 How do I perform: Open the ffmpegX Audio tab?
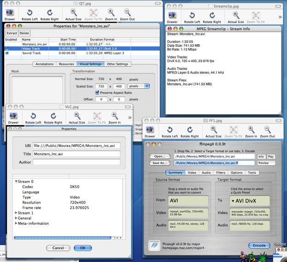(206, 172)
